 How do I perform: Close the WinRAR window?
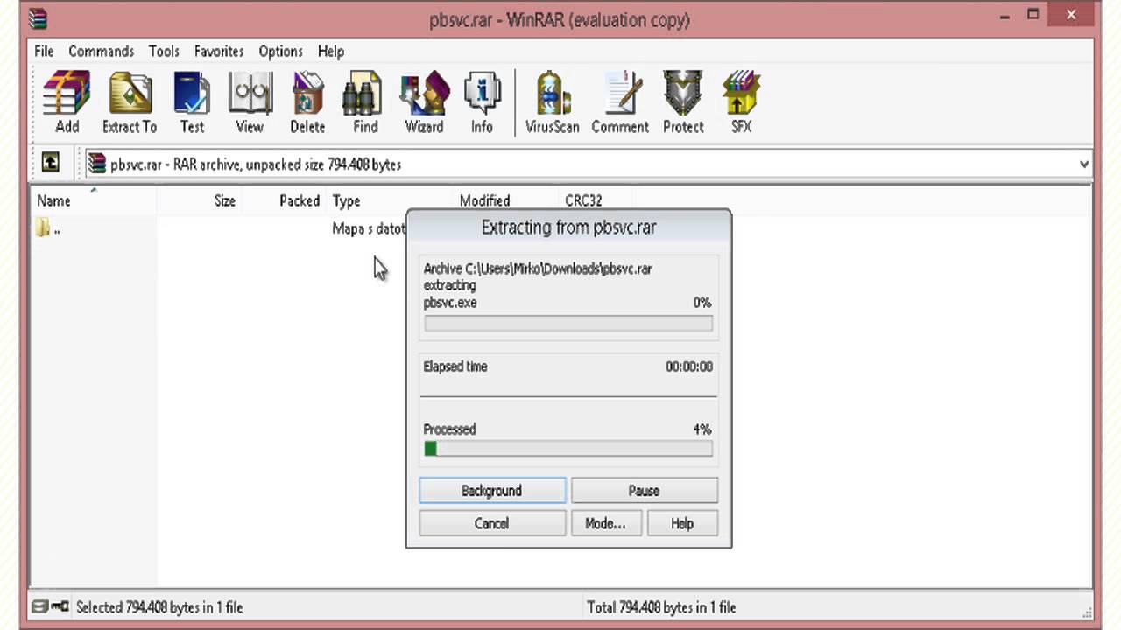[x=1073, y=15]
